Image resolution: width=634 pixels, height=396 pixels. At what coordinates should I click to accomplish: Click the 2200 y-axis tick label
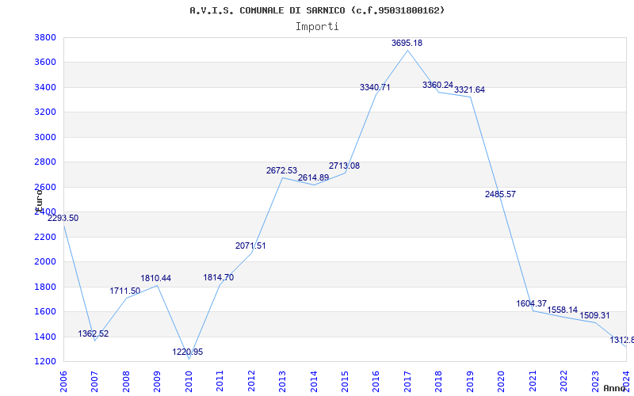45,237
